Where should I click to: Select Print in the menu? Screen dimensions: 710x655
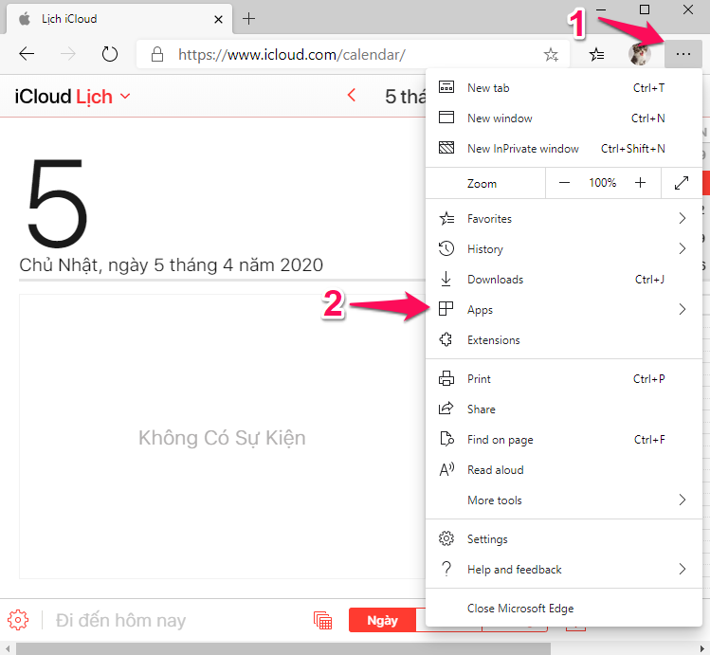(564, 379)
